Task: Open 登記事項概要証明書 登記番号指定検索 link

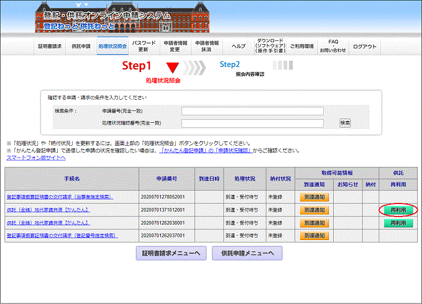Action: click(x=62, y=236)
